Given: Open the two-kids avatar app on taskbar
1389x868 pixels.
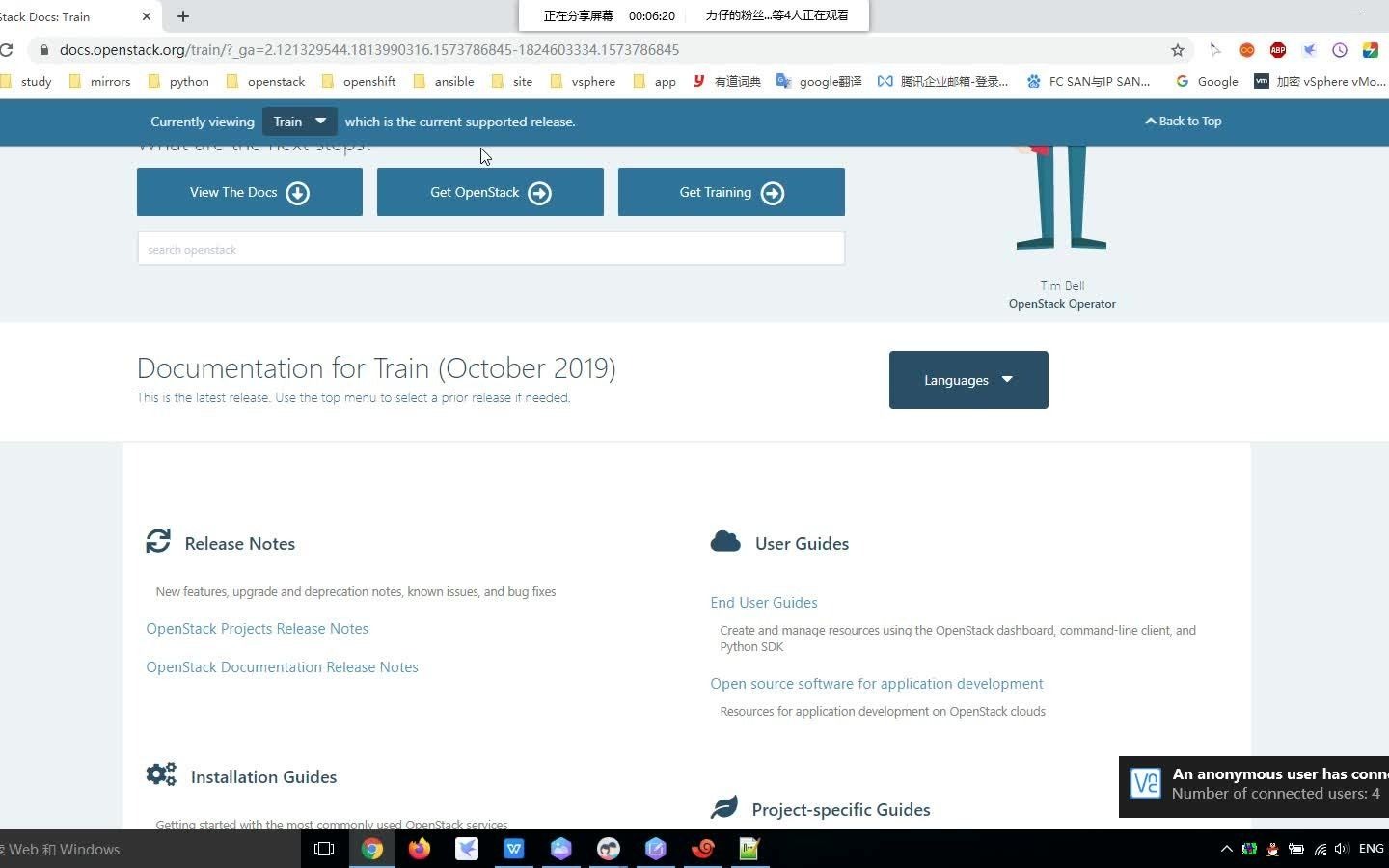Looking at the screenshot, I should [608, 849].
